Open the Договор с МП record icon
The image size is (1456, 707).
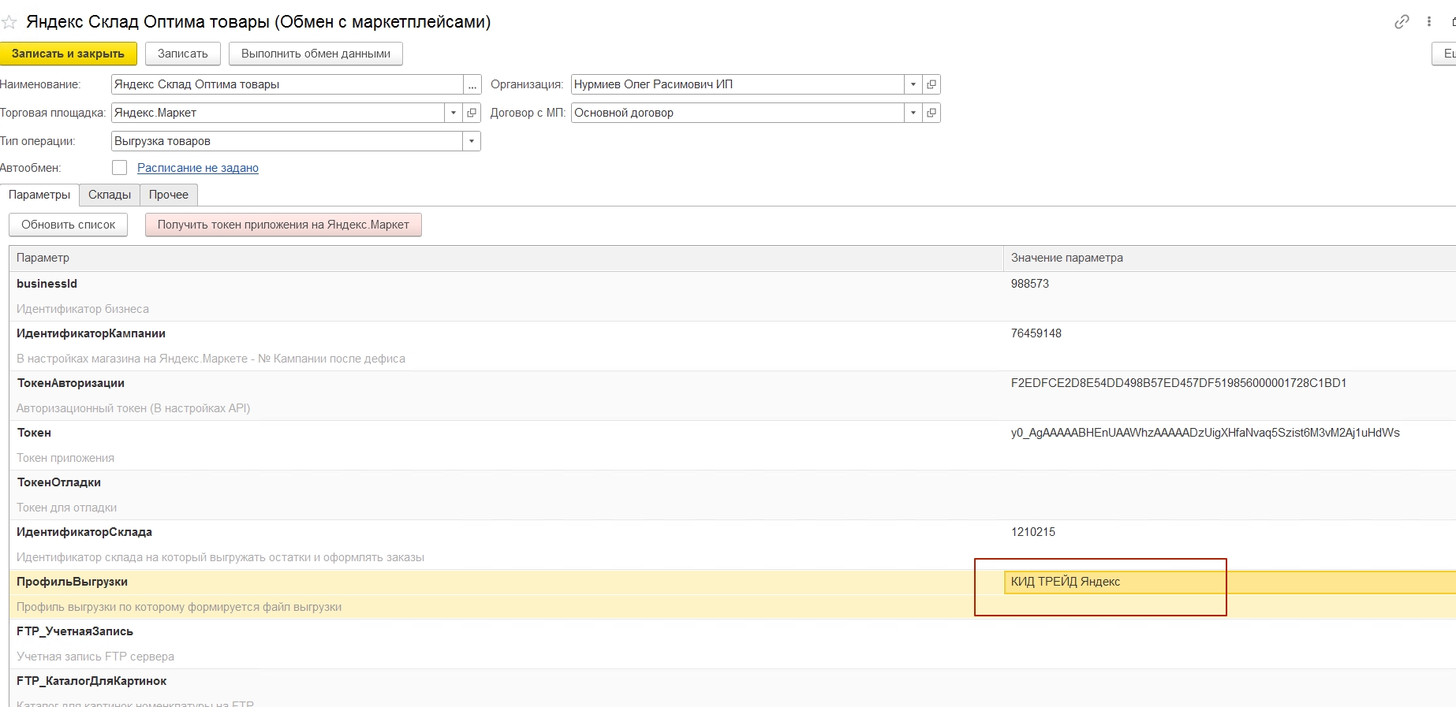coord(931,113)
